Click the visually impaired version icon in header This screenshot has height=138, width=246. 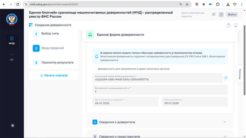click(x=221, y=14)
